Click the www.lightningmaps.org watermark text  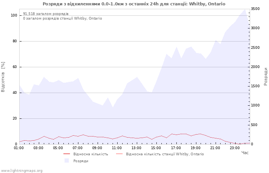(22, 171)
